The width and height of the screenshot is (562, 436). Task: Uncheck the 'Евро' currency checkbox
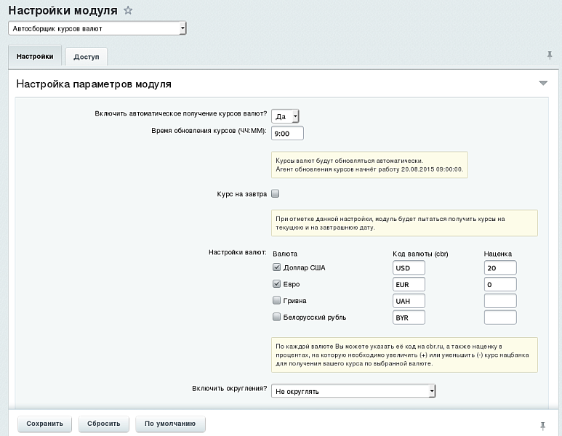(x=276, y=283)
